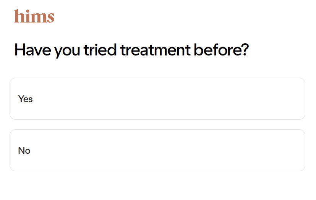Select the Yes option
316x200 pixels.
pos(157,99)
